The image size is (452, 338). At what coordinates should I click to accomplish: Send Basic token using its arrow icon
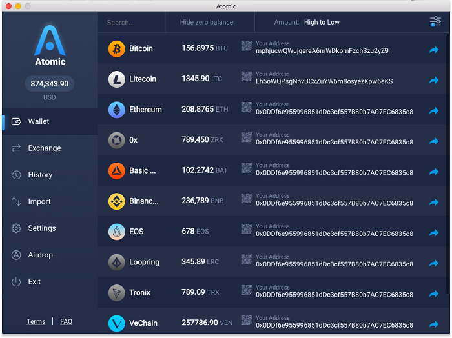click(x=433, y=172)
